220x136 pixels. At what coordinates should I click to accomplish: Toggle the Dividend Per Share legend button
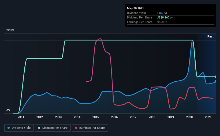[x=53, y=128]
